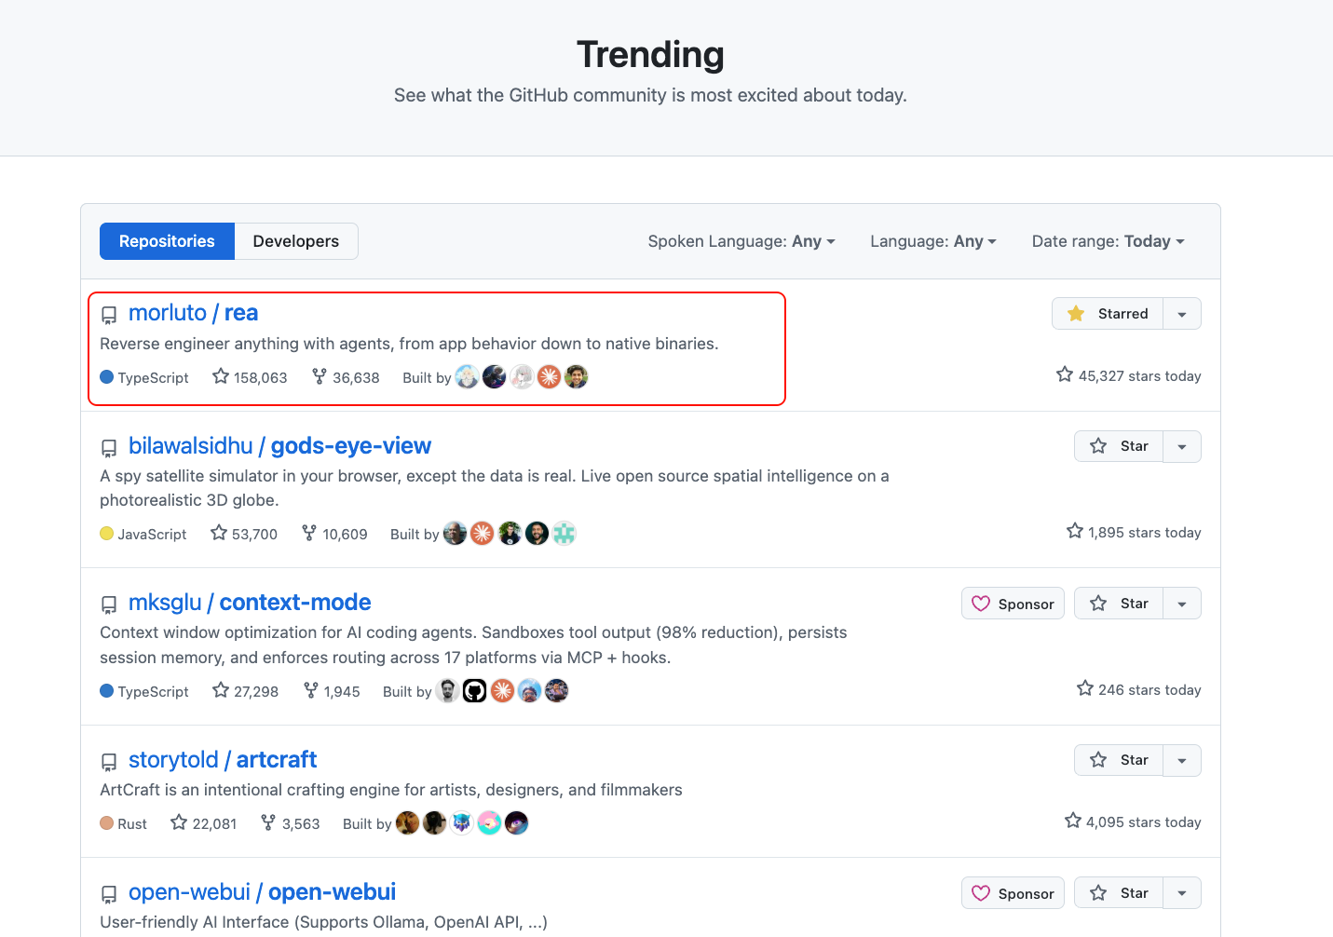View 3,563 forks of artcraft
Viewport: 1333px width, 937px height.
pyautogui.click(x=290, y=823)
